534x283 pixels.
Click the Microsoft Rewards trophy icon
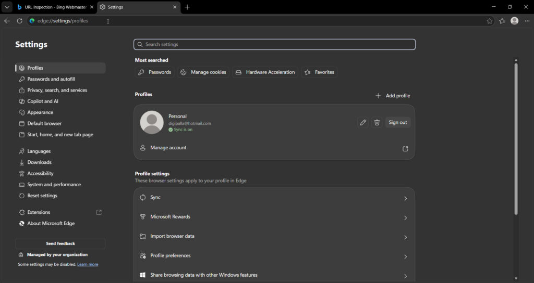click(143, 217)
